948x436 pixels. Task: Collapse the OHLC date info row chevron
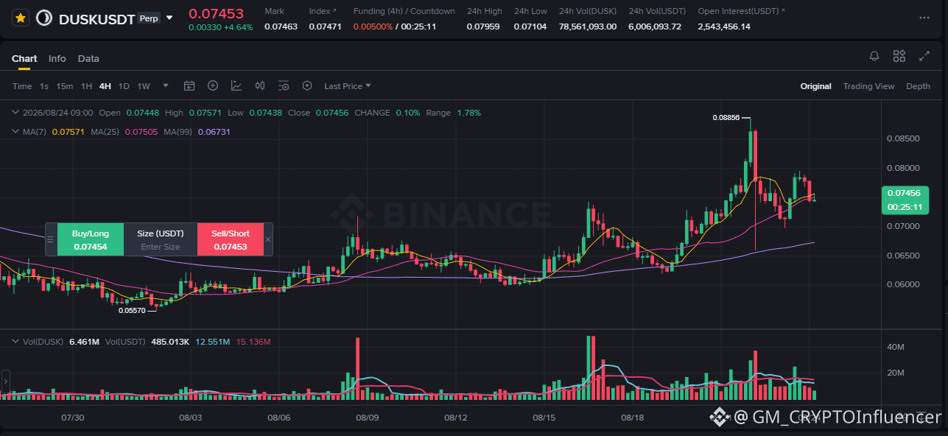(x=15, y=113)
